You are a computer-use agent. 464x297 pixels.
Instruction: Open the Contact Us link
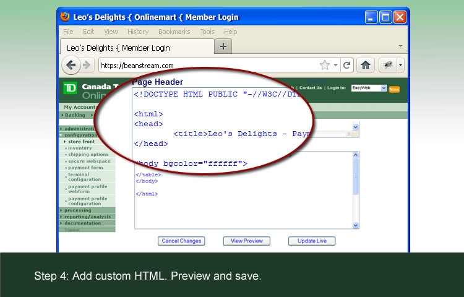coord(311,88)
